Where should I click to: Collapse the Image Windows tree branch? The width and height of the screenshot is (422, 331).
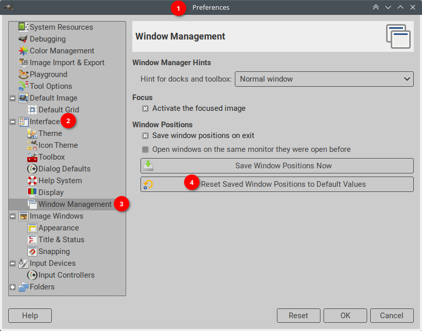pyautogui.click(x=12, y=216)
